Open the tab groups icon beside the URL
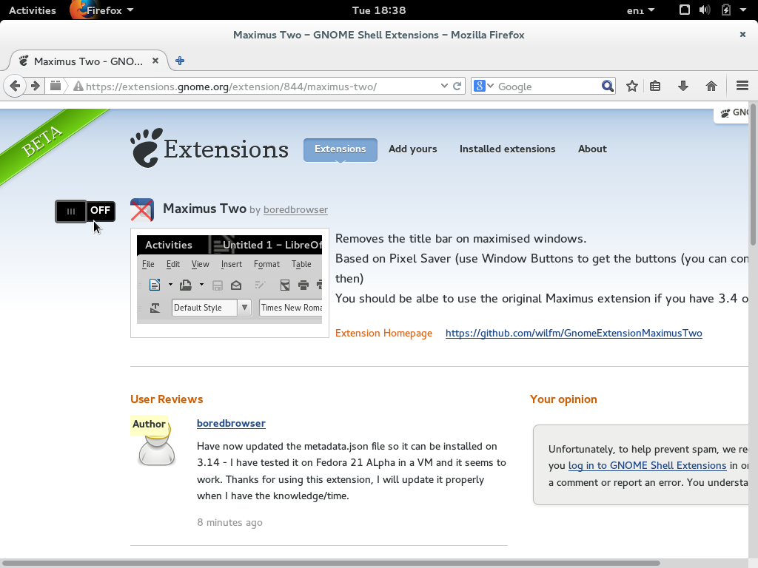 [x=56, y=86]
